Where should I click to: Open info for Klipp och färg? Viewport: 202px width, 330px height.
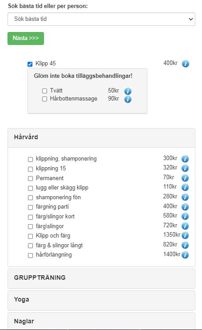(x=185, y=235)
